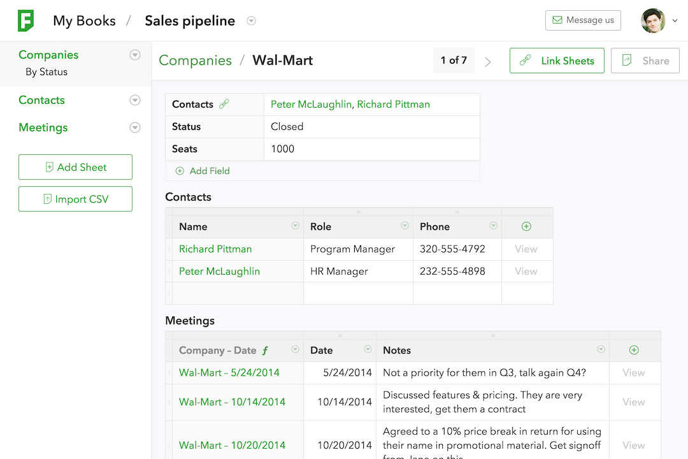The width and height of the screenshot is (688, 459).
Task: Open the Companies sheet options dropdown
Action: (135, 55)
